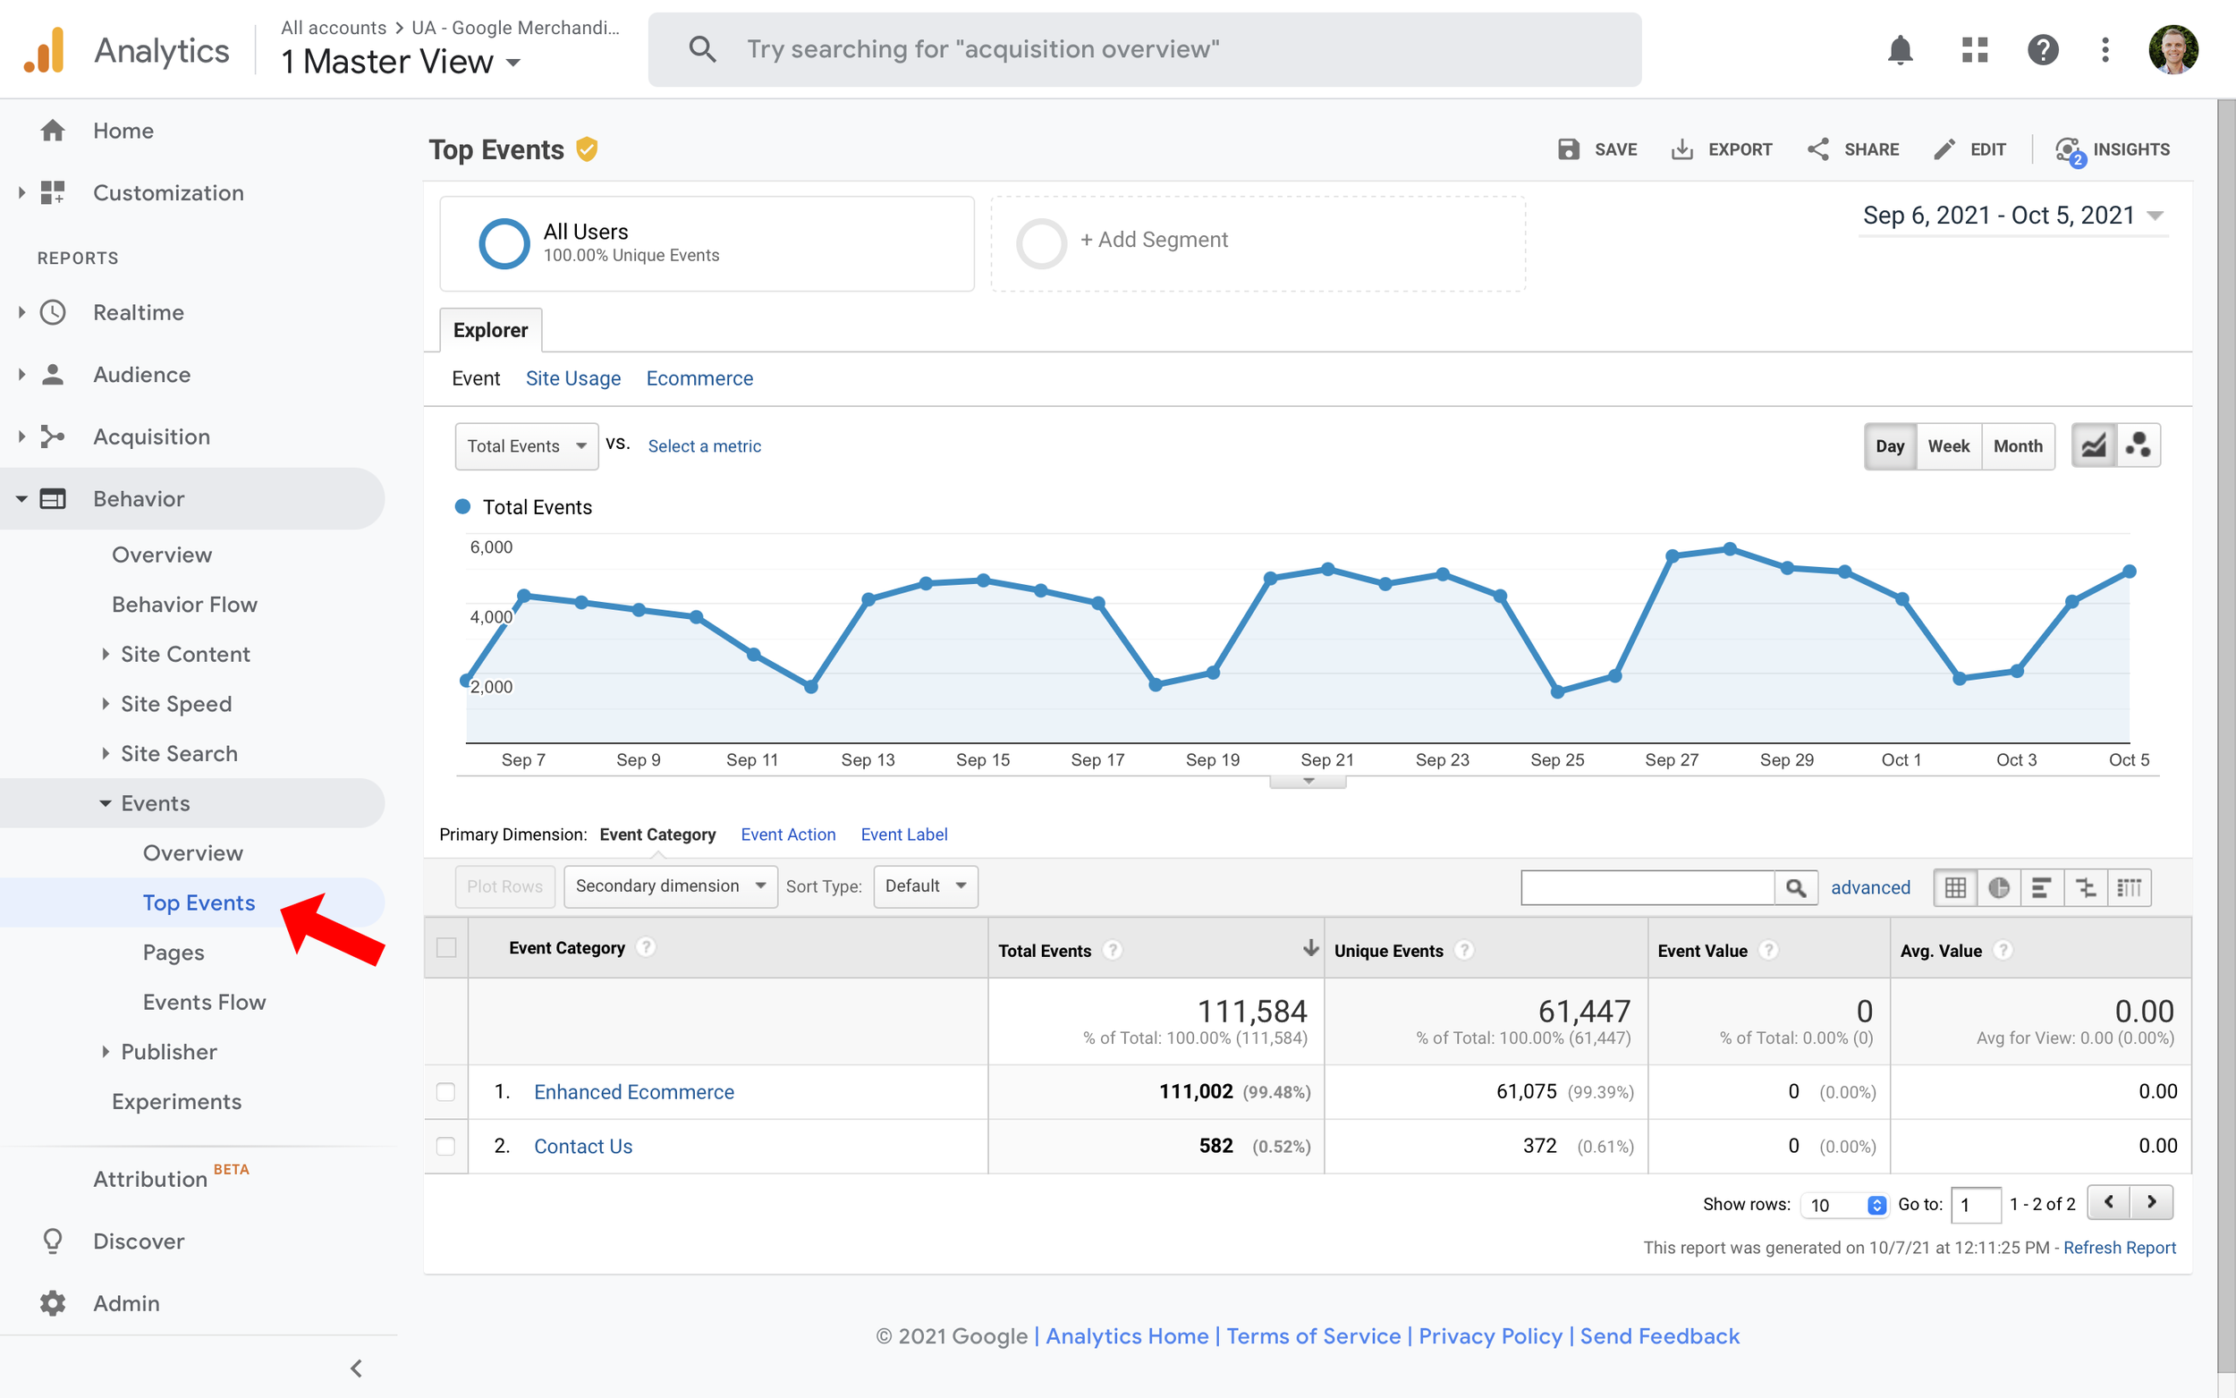
Task: Open the Total Events metric dropdown
Action: point(526,445)
